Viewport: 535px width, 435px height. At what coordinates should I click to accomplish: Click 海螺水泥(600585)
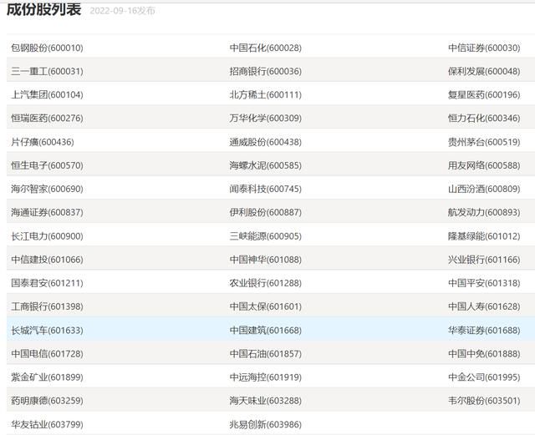[266, 165]
